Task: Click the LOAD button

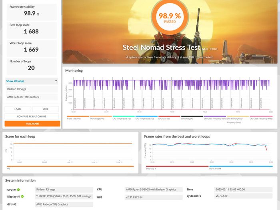Action: click(x=18, y=109)
